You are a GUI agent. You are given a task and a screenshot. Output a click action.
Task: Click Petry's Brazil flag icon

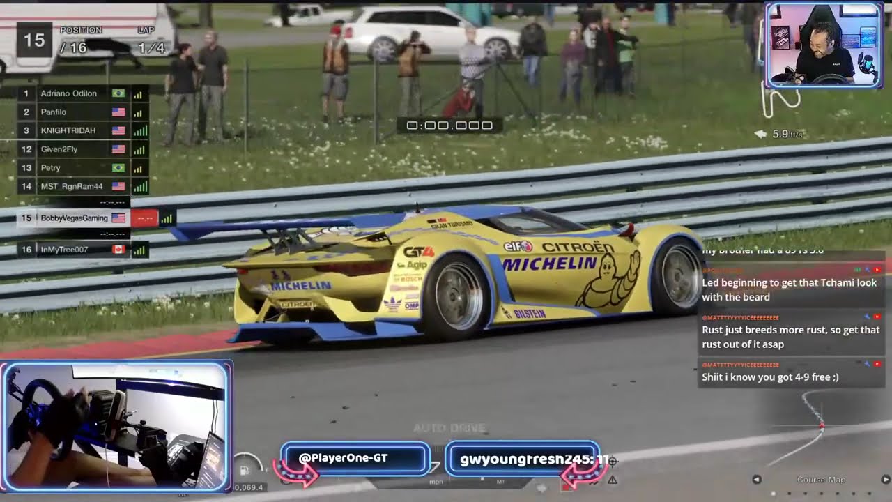coord(118,168)
